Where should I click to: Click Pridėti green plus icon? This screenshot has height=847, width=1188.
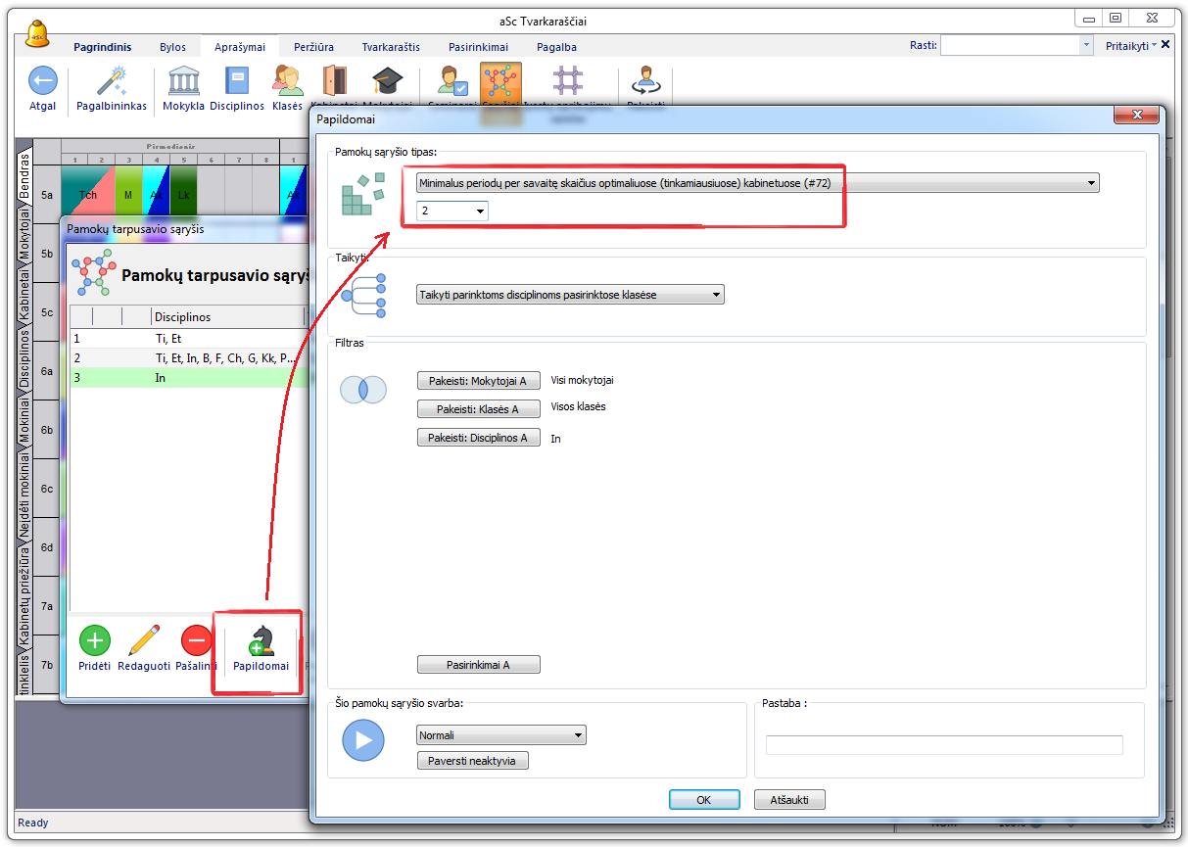pos(94,640)
